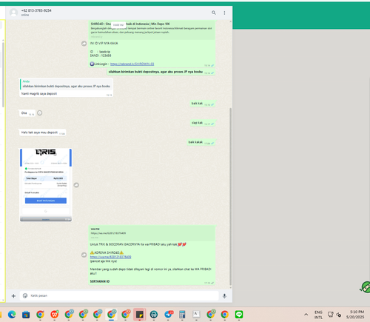Start voice recording with the microphone

point(224,296)
